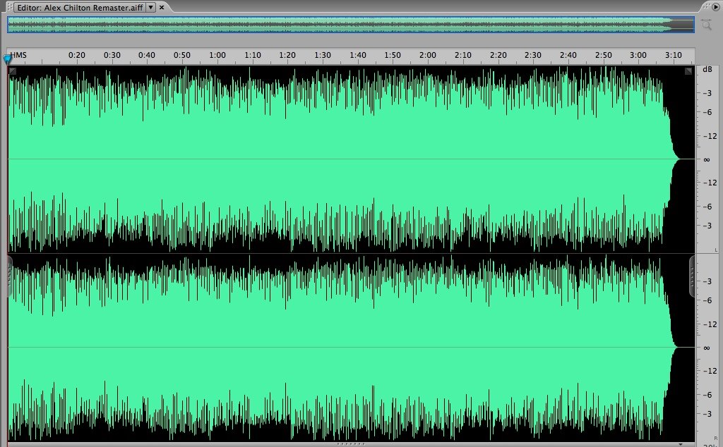Click the 1:40 mark on the ruler
The width and height of the screenshot is (723, 447).
click(x=357, y=55)
